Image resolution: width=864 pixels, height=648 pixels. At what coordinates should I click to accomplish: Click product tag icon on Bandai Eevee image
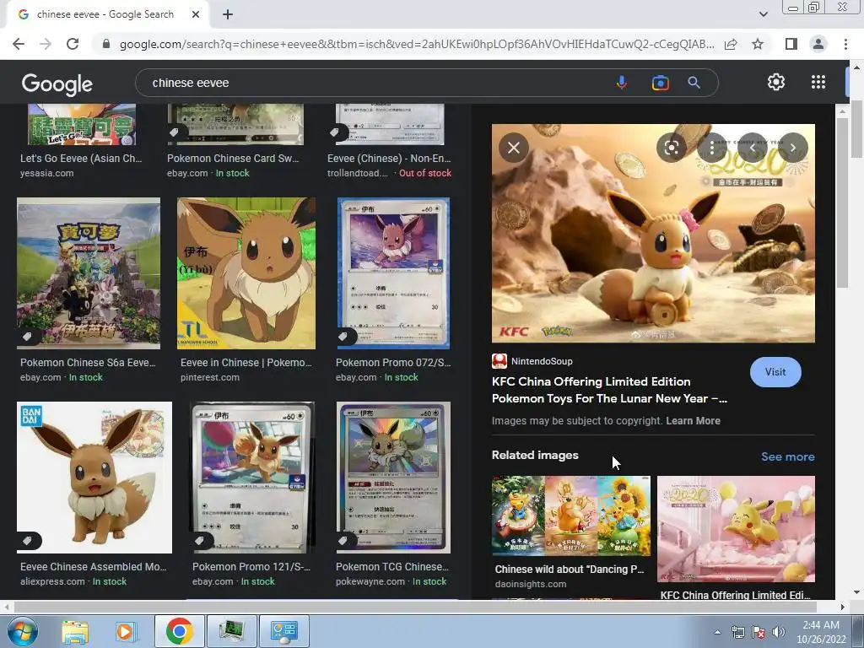coord(28,541)
